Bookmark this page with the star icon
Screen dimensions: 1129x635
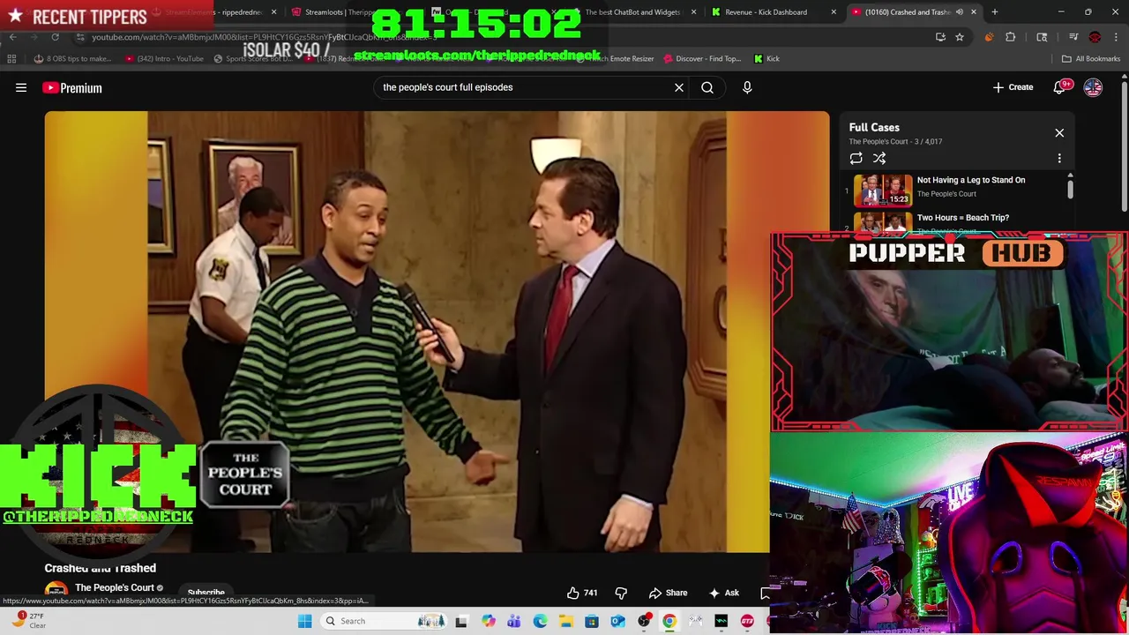959,37
